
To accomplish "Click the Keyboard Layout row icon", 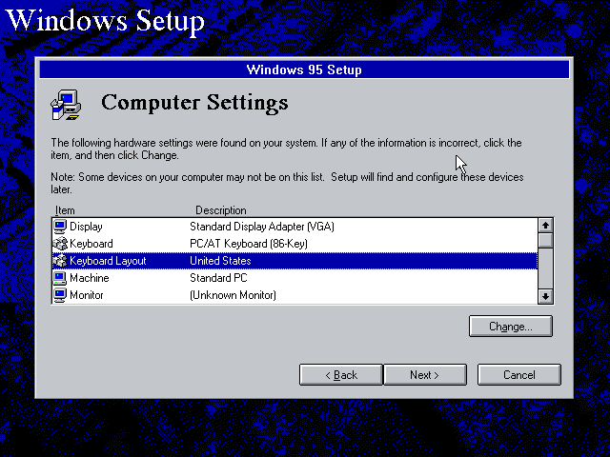I will [x=60, y=261].
